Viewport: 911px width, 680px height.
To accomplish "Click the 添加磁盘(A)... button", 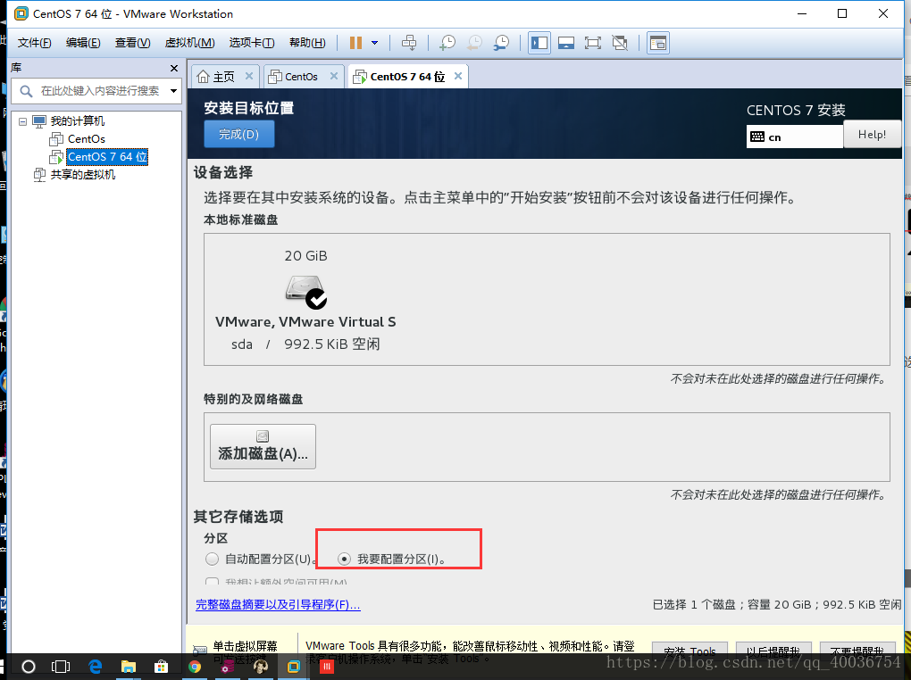I will point(263,446).
